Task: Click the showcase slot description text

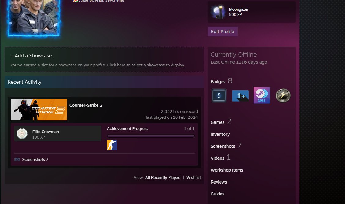Action: point(98,65)
